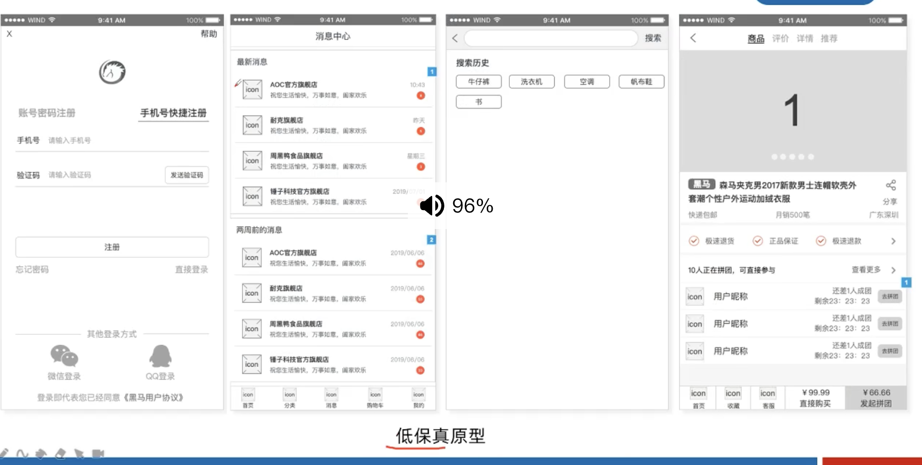This screenshot has width=922, height=465.
Task: Click ￥99.99 直接购买
Action: [x=815, y=398]
